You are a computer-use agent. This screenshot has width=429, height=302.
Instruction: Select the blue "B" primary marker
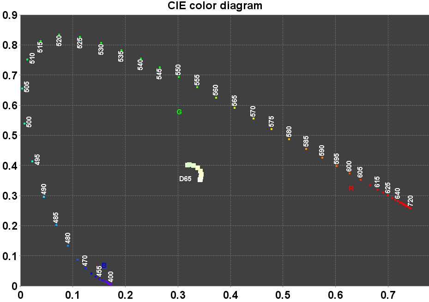tap(104, 266)
